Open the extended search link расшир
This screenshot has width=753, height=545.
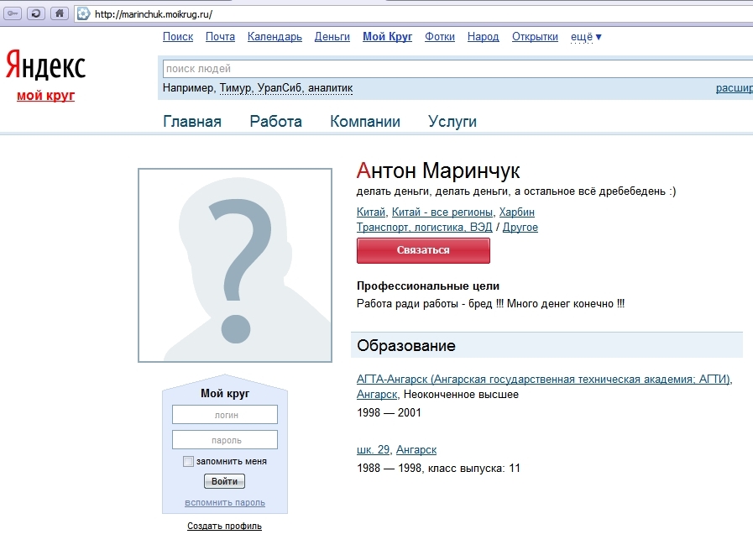735,88
